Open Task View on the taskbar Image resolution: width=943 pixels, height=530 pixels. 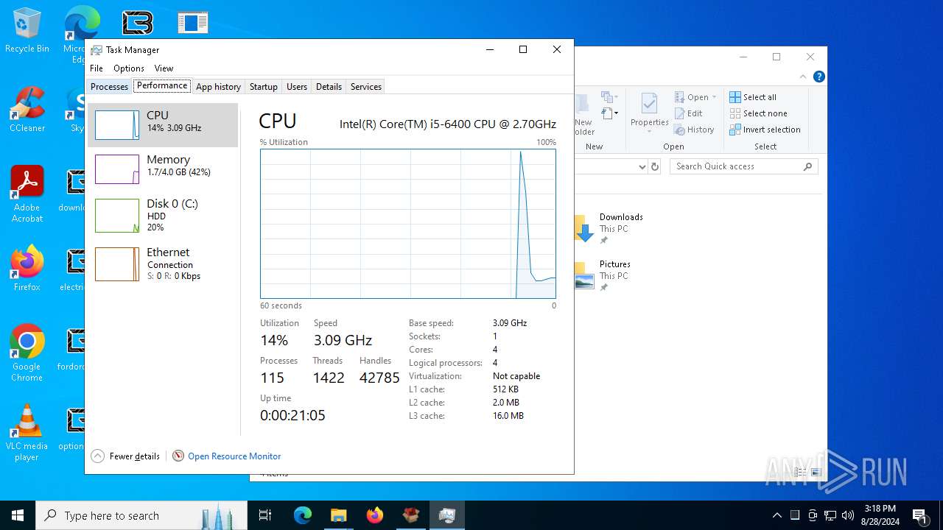(x=265, y=515)
